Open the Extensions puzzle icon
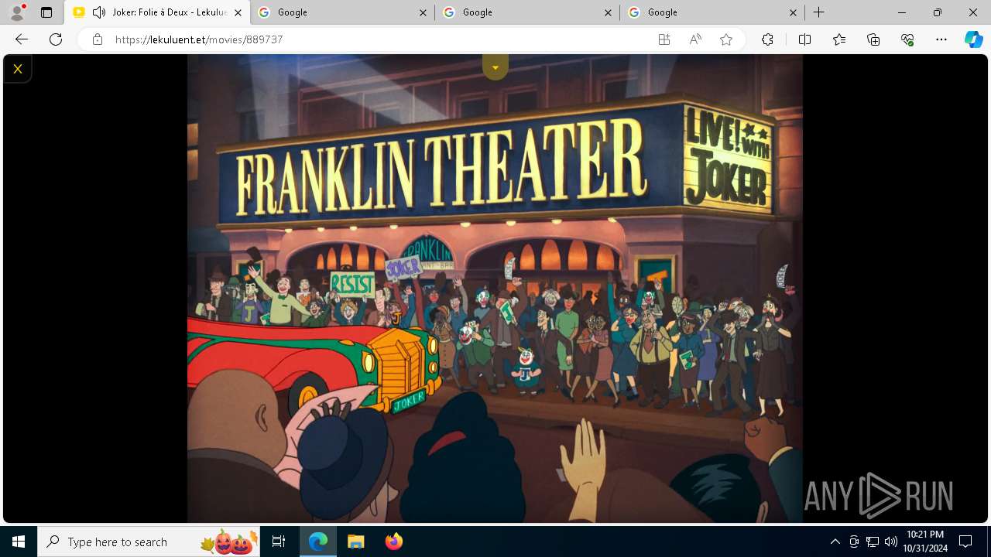Image resolution: width=991 pixels, height=557 pixels. (x=767, y=39)
